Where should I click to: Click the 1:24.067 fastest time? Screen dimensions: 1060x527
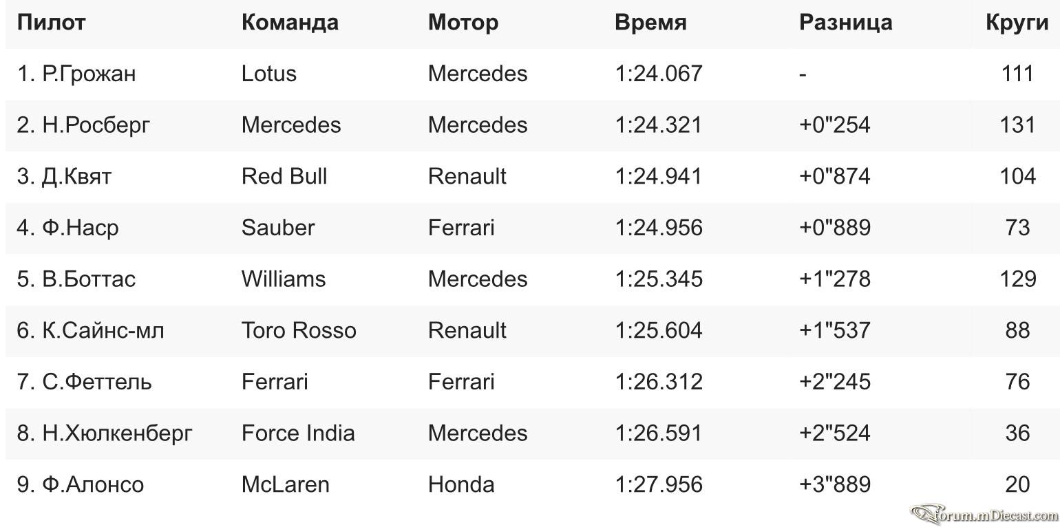point(659,74)
